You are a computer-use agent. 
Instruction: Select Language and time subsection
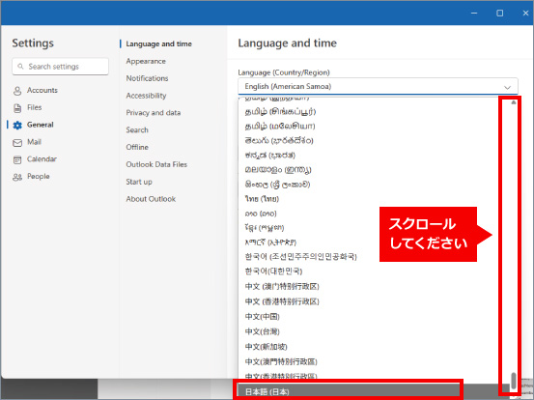point(158,43)
